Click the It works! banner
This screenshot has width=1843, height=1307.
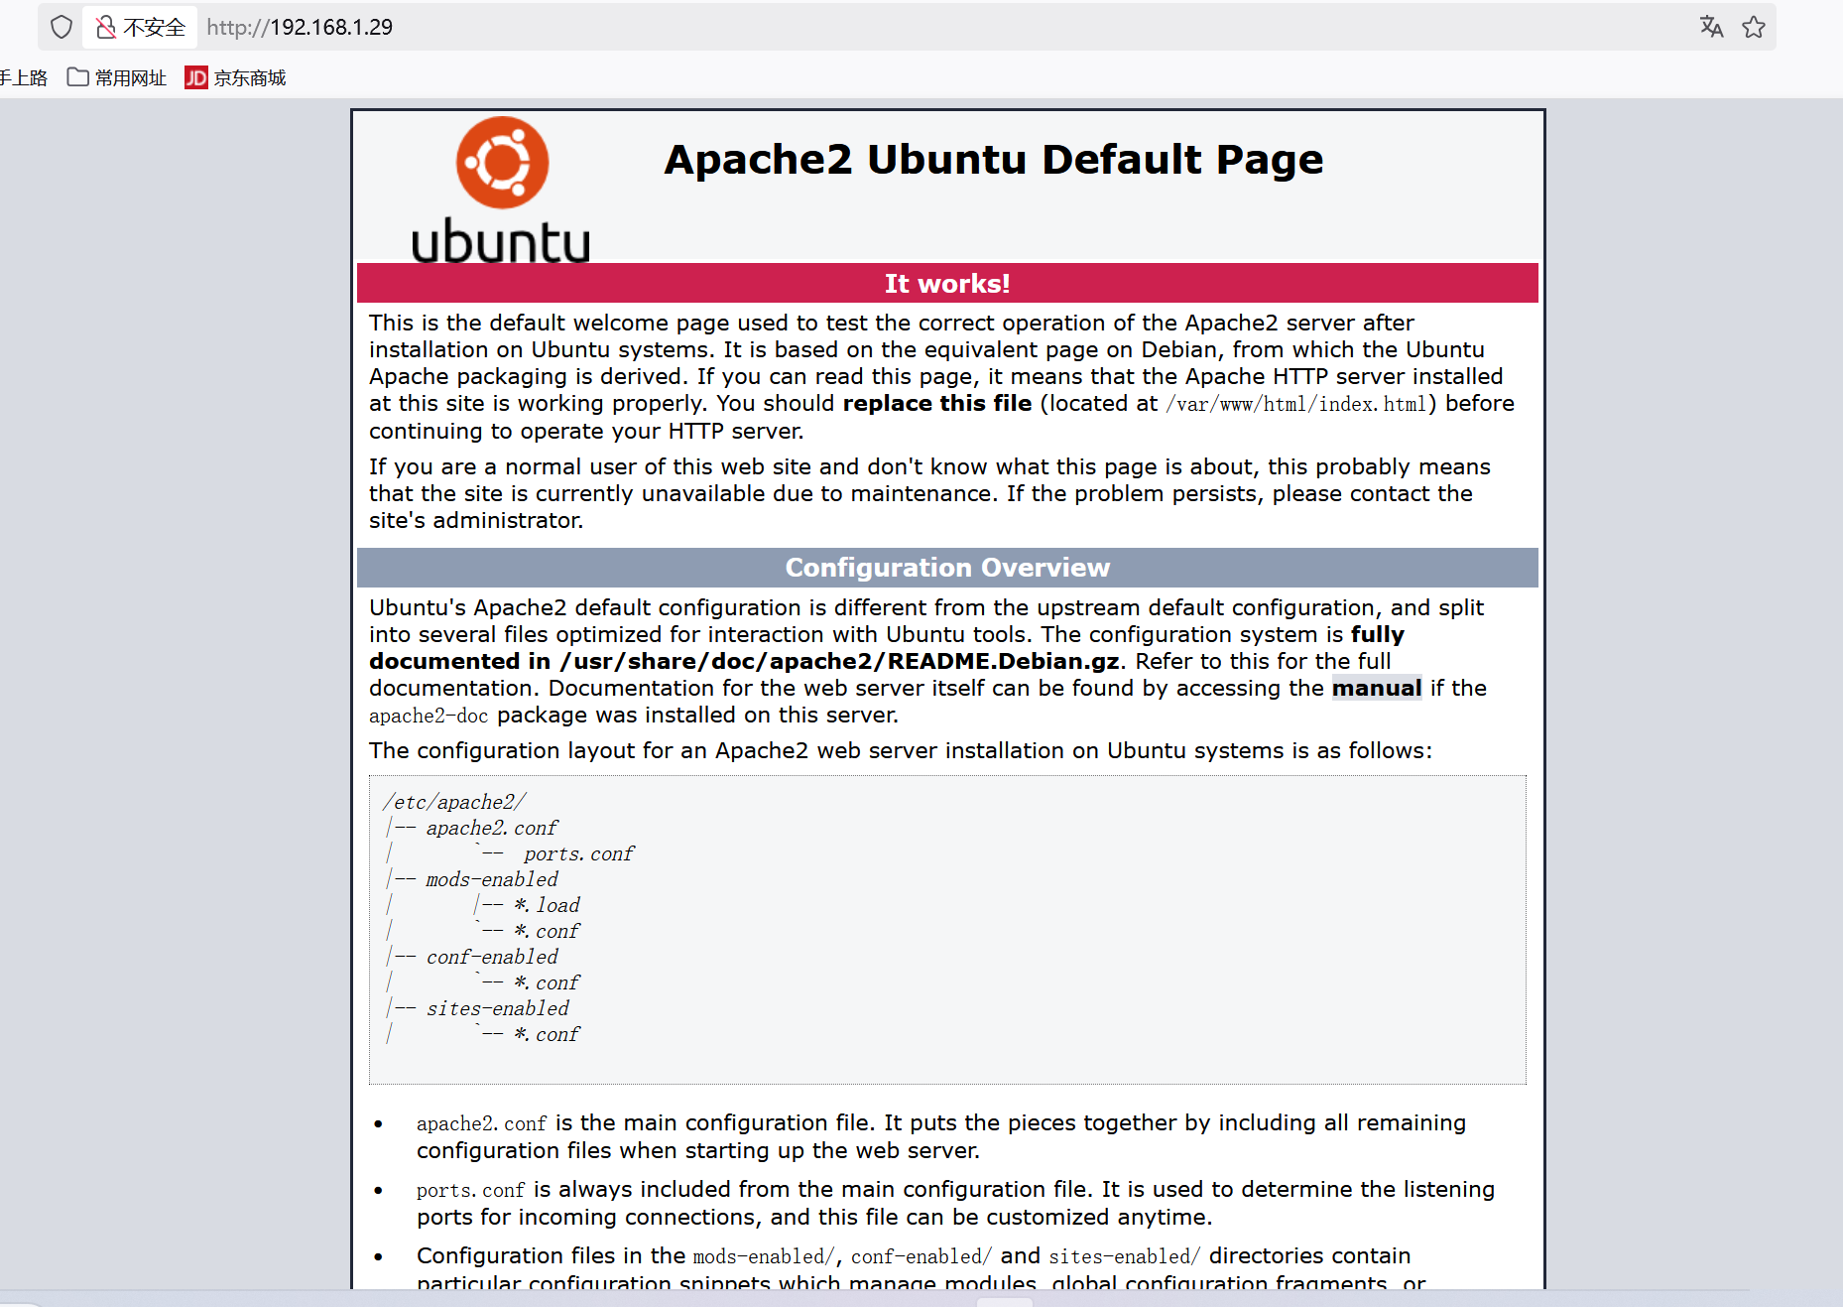click(x=947, y=283)
